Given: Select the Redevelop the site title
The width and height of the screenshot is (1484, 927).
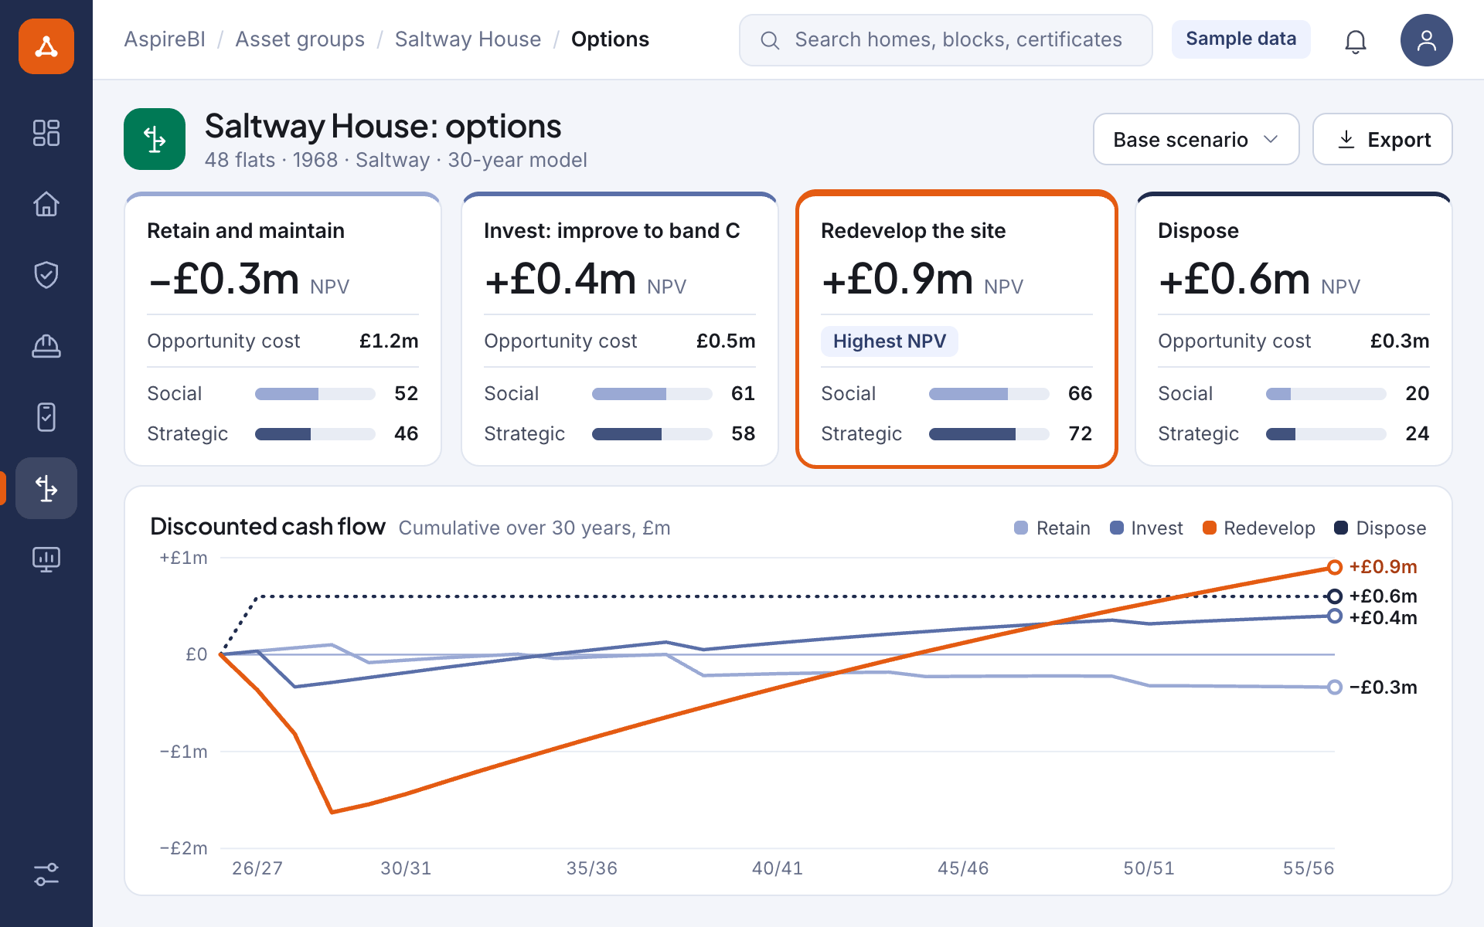Looking at the screenshot, I should pos(913,230).
